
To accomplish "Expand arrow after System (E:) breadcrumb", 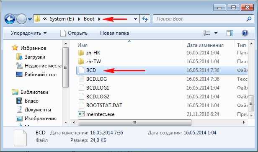I will click(79, 19).
